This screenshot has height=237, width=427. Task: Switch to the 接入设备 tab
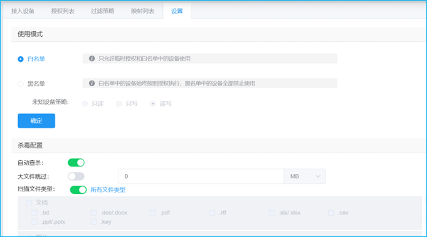click(23, 11)
